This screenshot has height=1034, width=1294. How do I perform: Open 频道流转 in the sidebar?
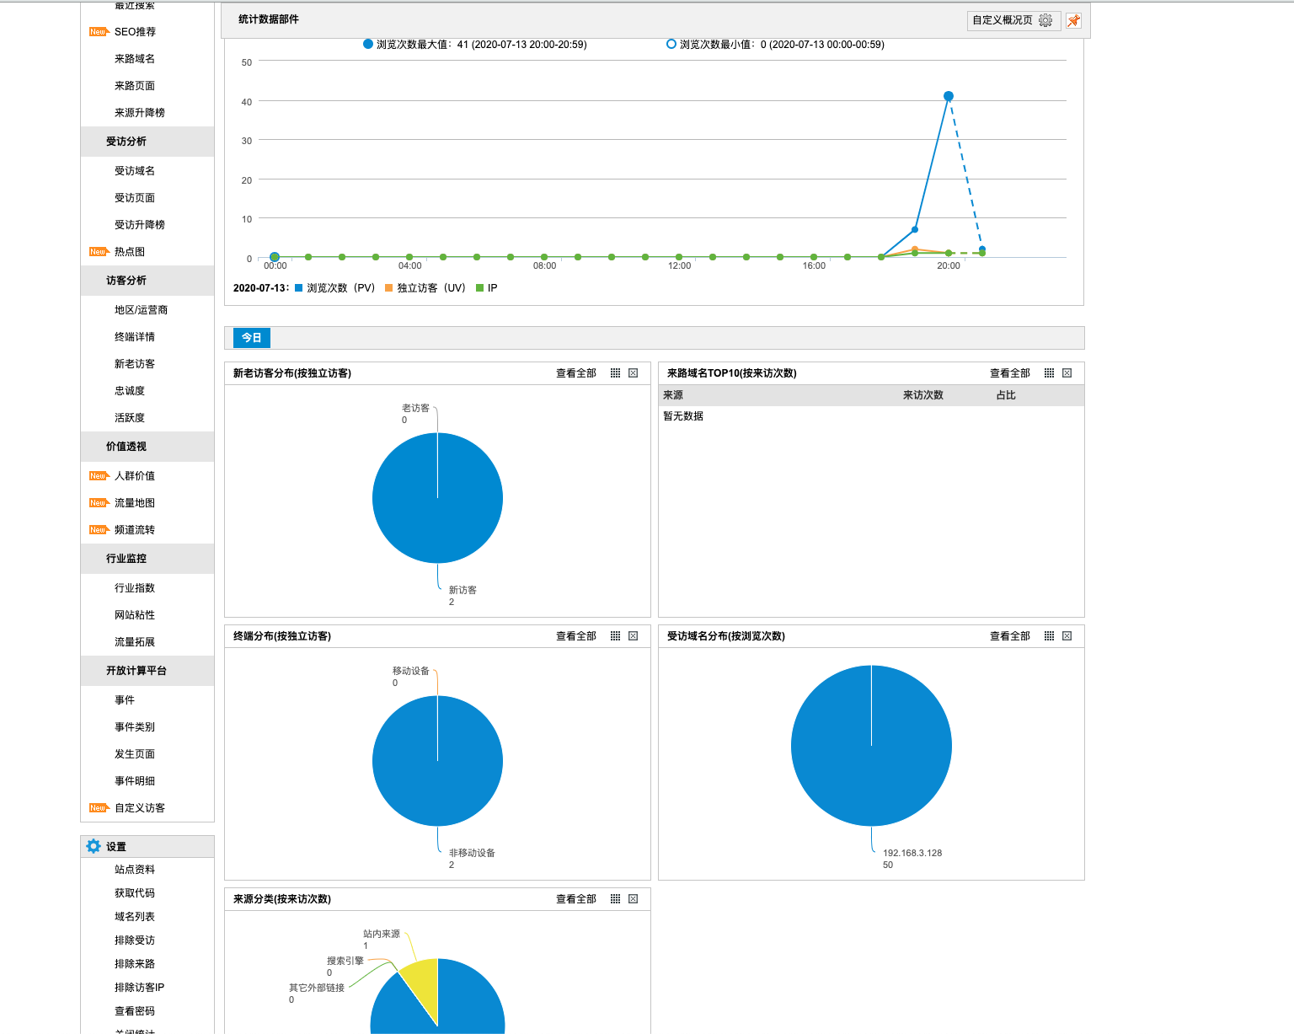point(135,530)
